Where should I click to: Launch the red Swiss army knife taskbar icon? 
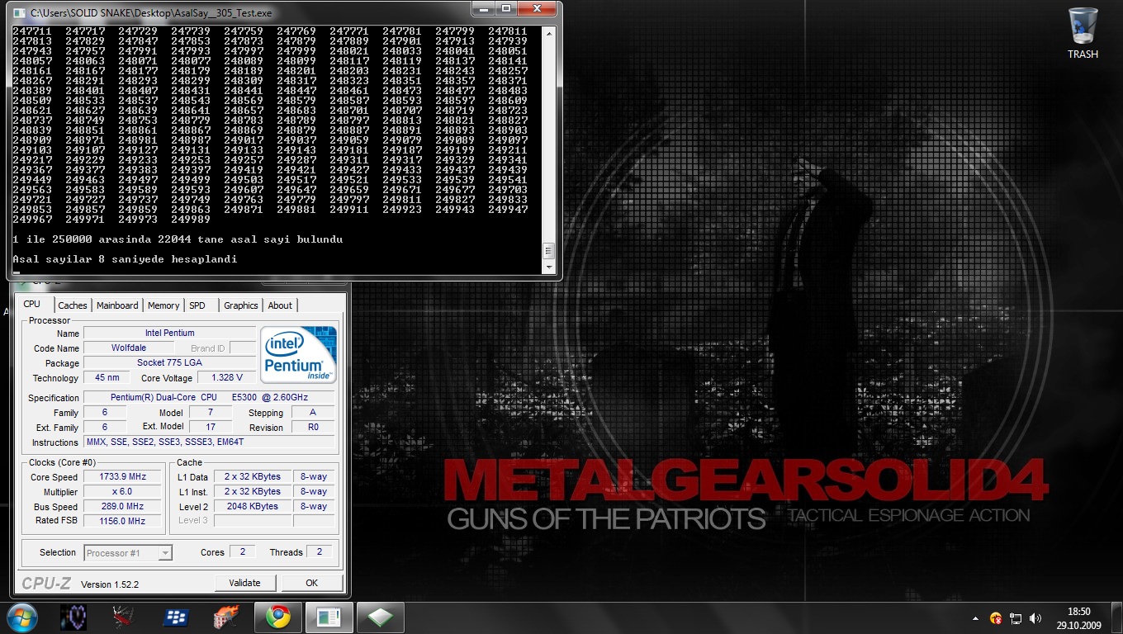125,617
